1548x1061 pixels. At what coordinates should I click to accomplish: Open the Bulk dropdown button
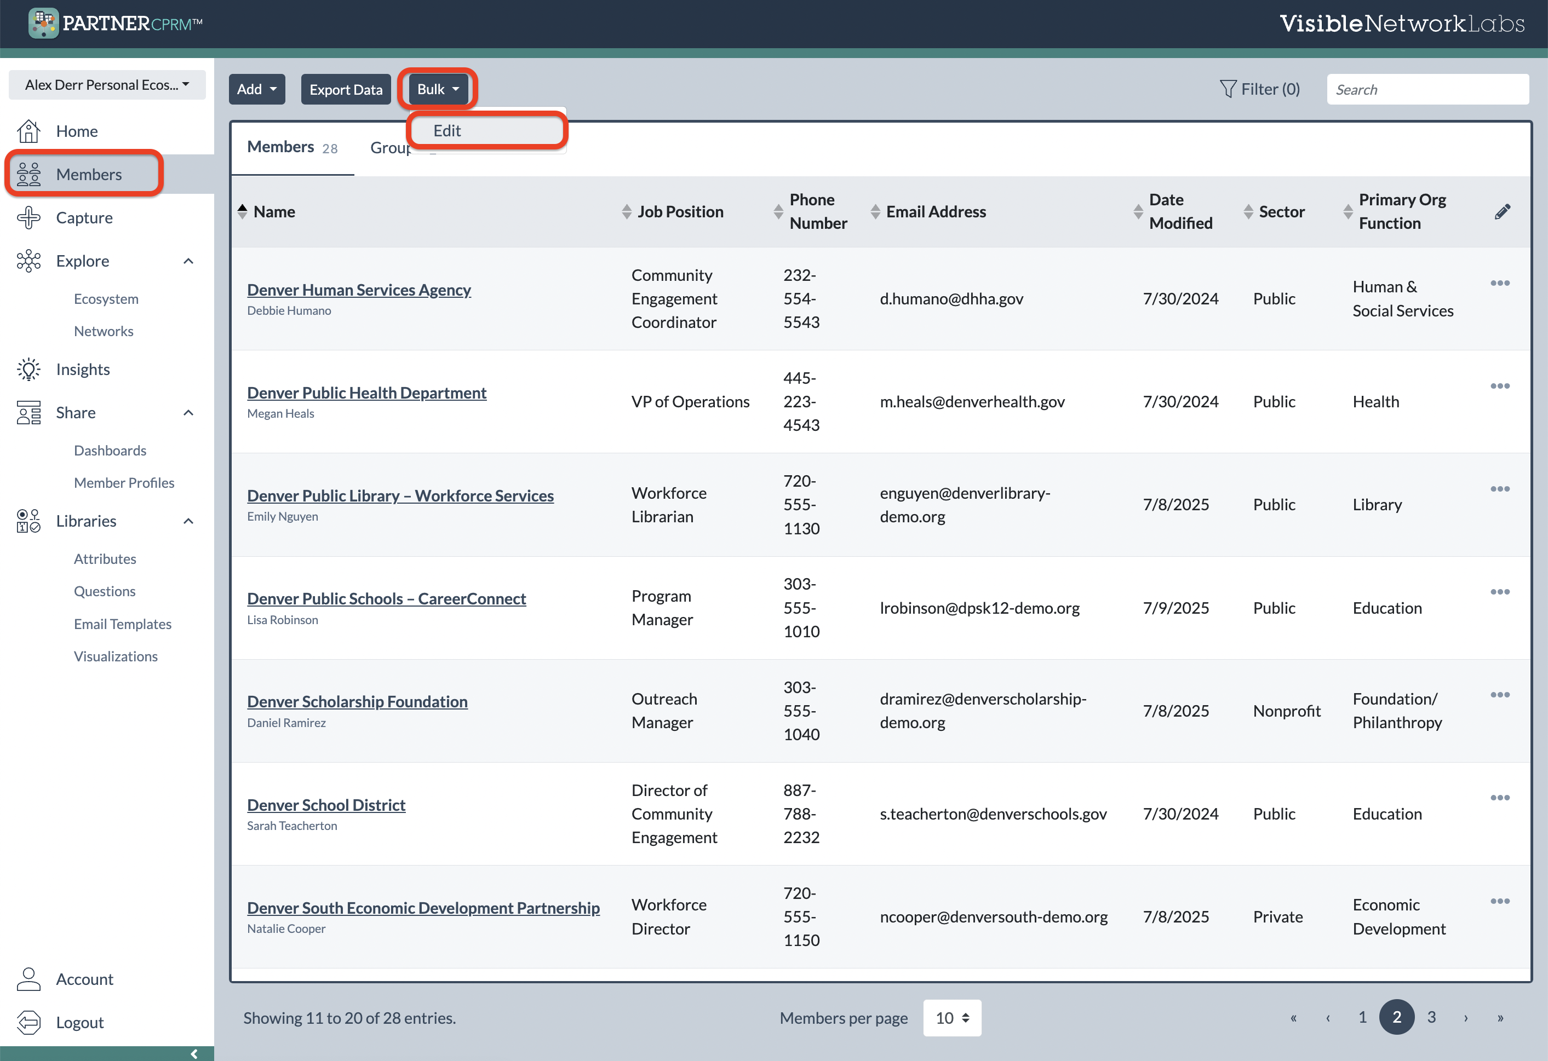point(438,89)
